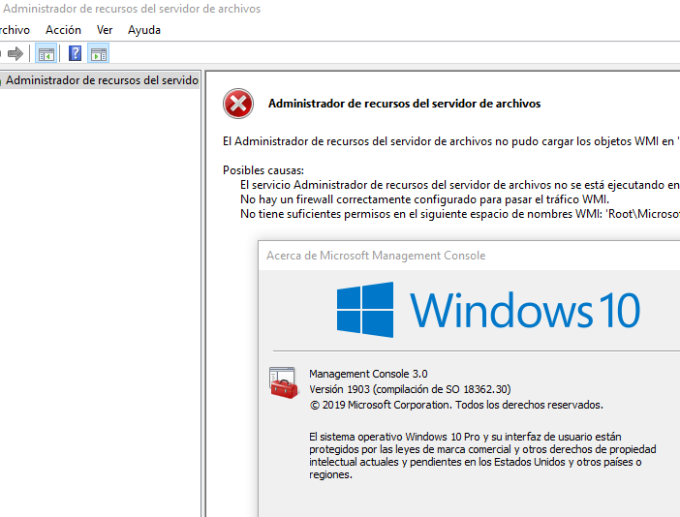
Task: Click the '© 2019 Microsoft Corporation' copyright line
Action: 456,405
